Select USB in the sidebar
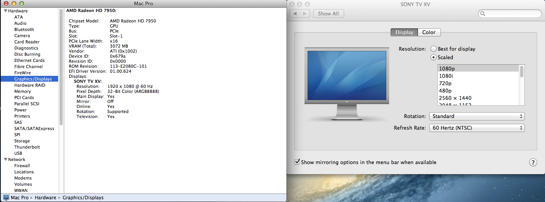 (18, 153)
